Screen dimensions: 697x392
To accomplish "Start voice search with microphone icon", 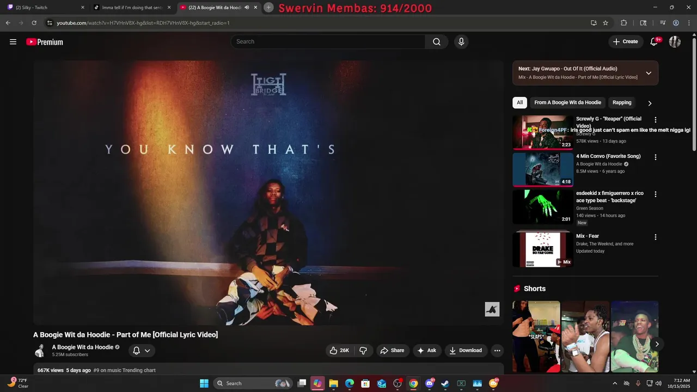I will click(461, 42).
